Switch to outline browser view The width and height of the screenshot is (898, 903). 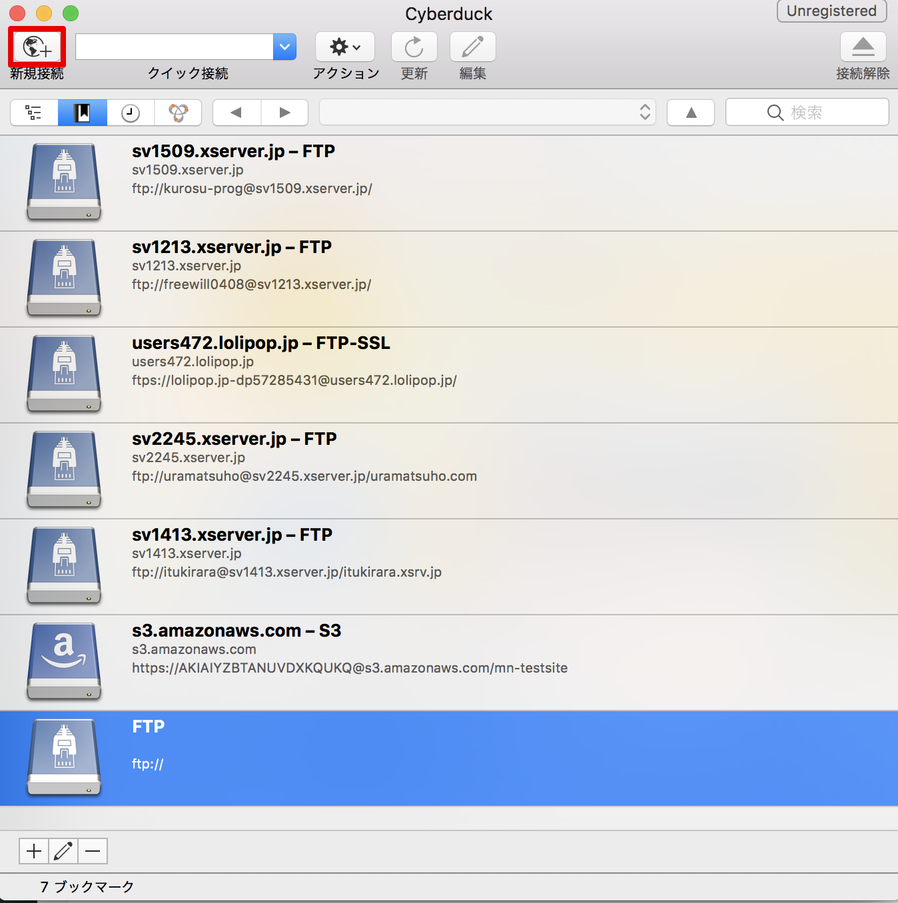(x=34, y=113)
